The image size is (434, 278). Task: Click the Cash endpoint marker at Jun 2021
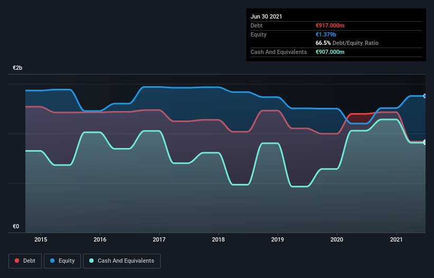click(x=425, y=143)
